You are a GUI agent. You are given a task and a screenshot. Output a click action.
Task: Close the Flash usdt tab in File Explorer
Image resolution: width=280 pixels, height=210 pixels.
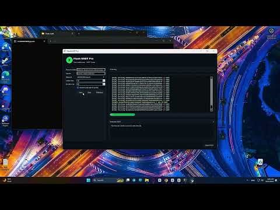tap(72, 33)
